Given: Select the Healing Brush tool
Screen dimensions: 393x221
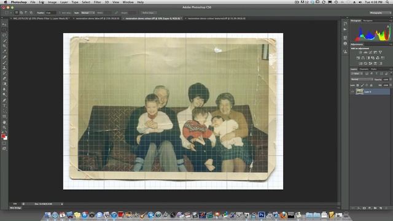Looking at the screenshot, I should click(4, 57).
